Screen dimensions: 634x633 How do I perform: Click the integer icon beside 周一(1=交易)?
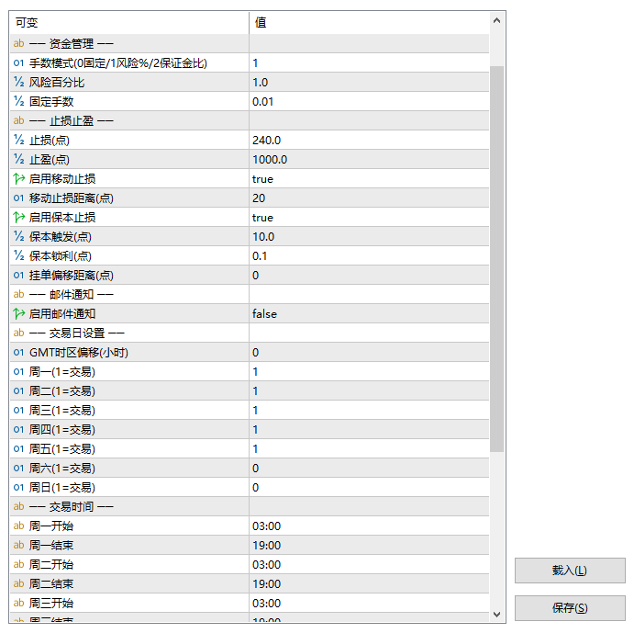click(18, 371)
